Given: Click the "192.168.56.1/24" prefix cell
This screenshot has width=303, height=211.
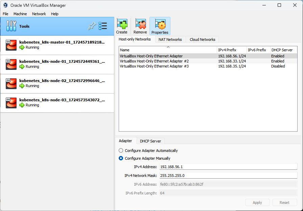Looking at the screenshot, I should (x=232, y=56).
